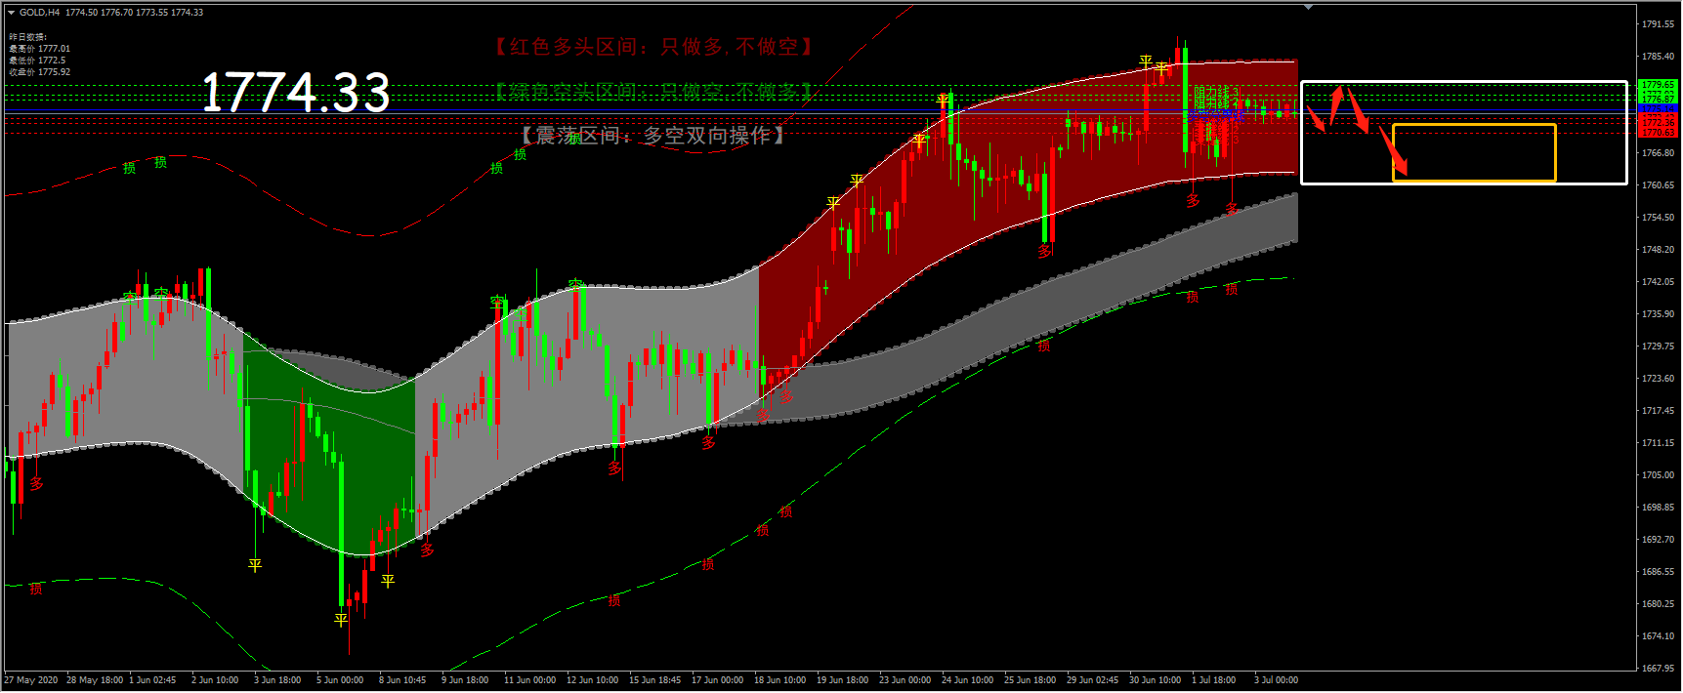Screen dimensions: 1683x693
Task: Select the green 绿色空头区间 legend text
Action: pos(654,92)
